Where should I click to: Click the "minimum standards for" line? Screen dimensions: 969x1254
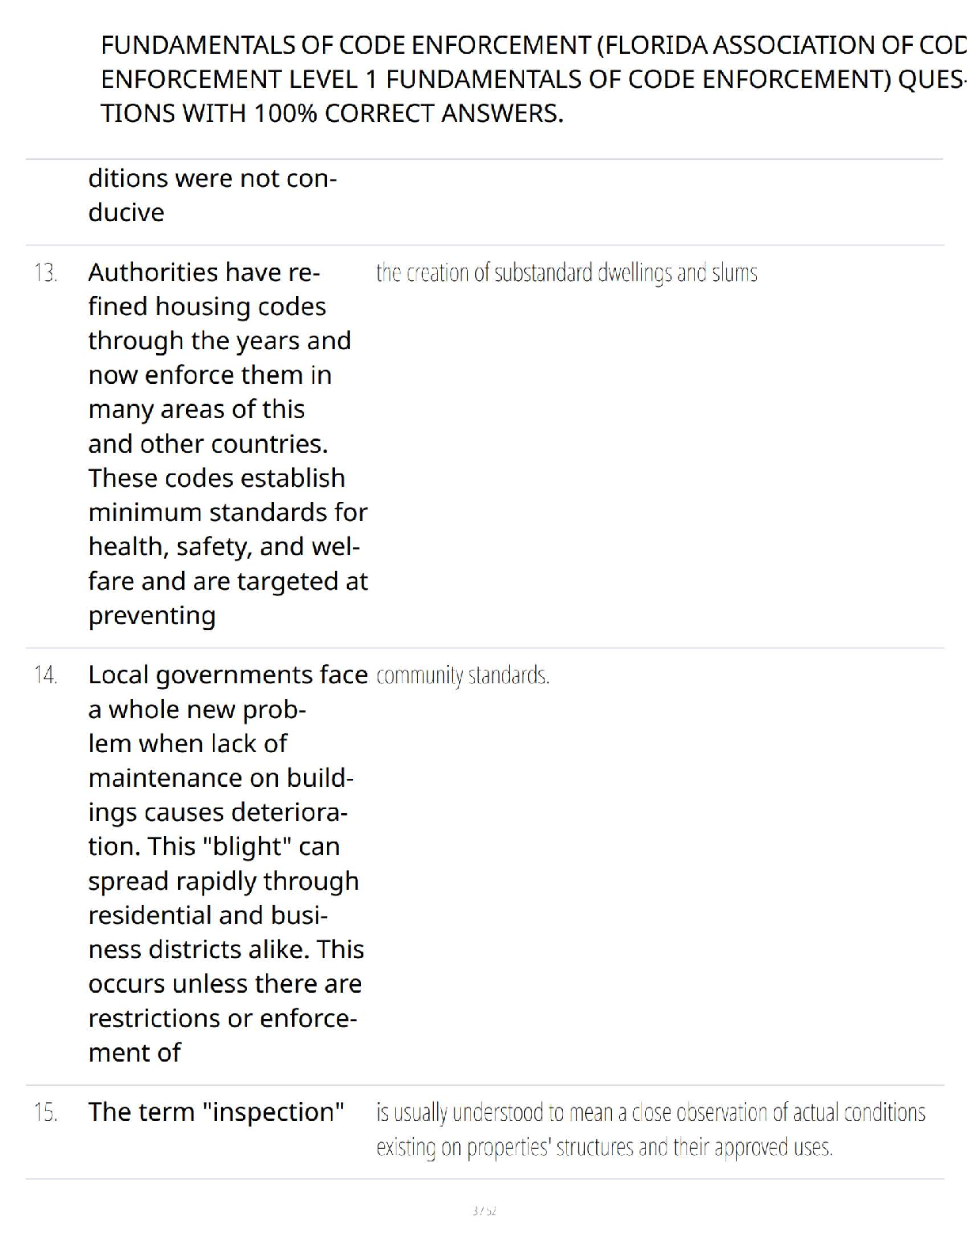tap(228, 512)
